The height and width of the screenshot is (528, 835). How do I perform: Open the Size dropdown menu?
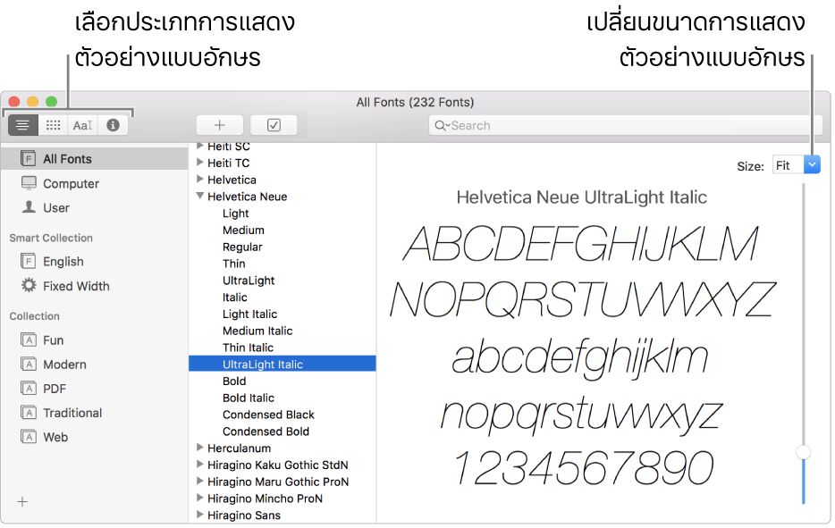pyautogui.click(x=812, y=165)
